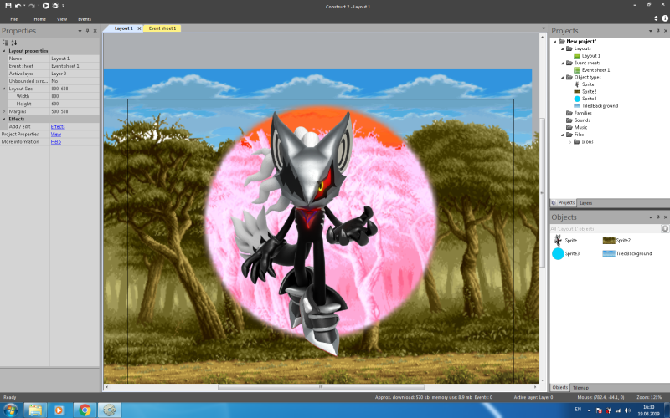The width and height of the screenshot is (670, 418).
Task: Switch to the Objects bottom tab
Action: 559,388
